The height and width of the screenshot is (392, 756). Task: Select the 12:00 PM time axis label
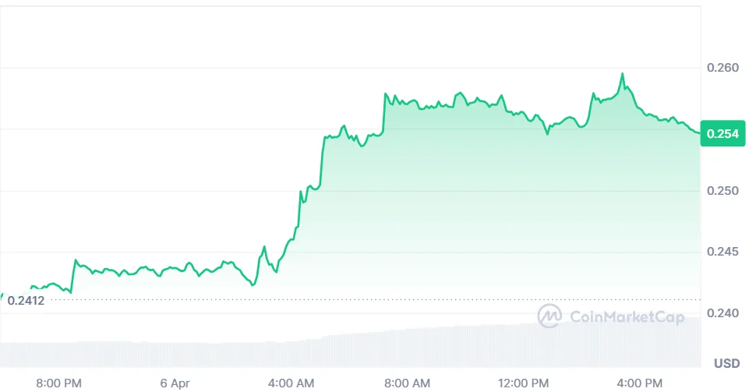point(524,383)
